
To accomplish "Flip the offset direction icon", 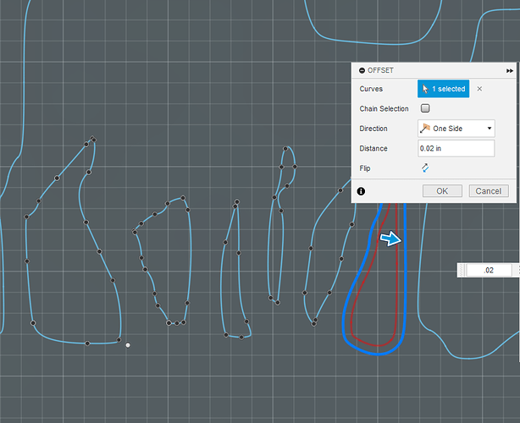I will pyautogui.click(x=425, y=168).
